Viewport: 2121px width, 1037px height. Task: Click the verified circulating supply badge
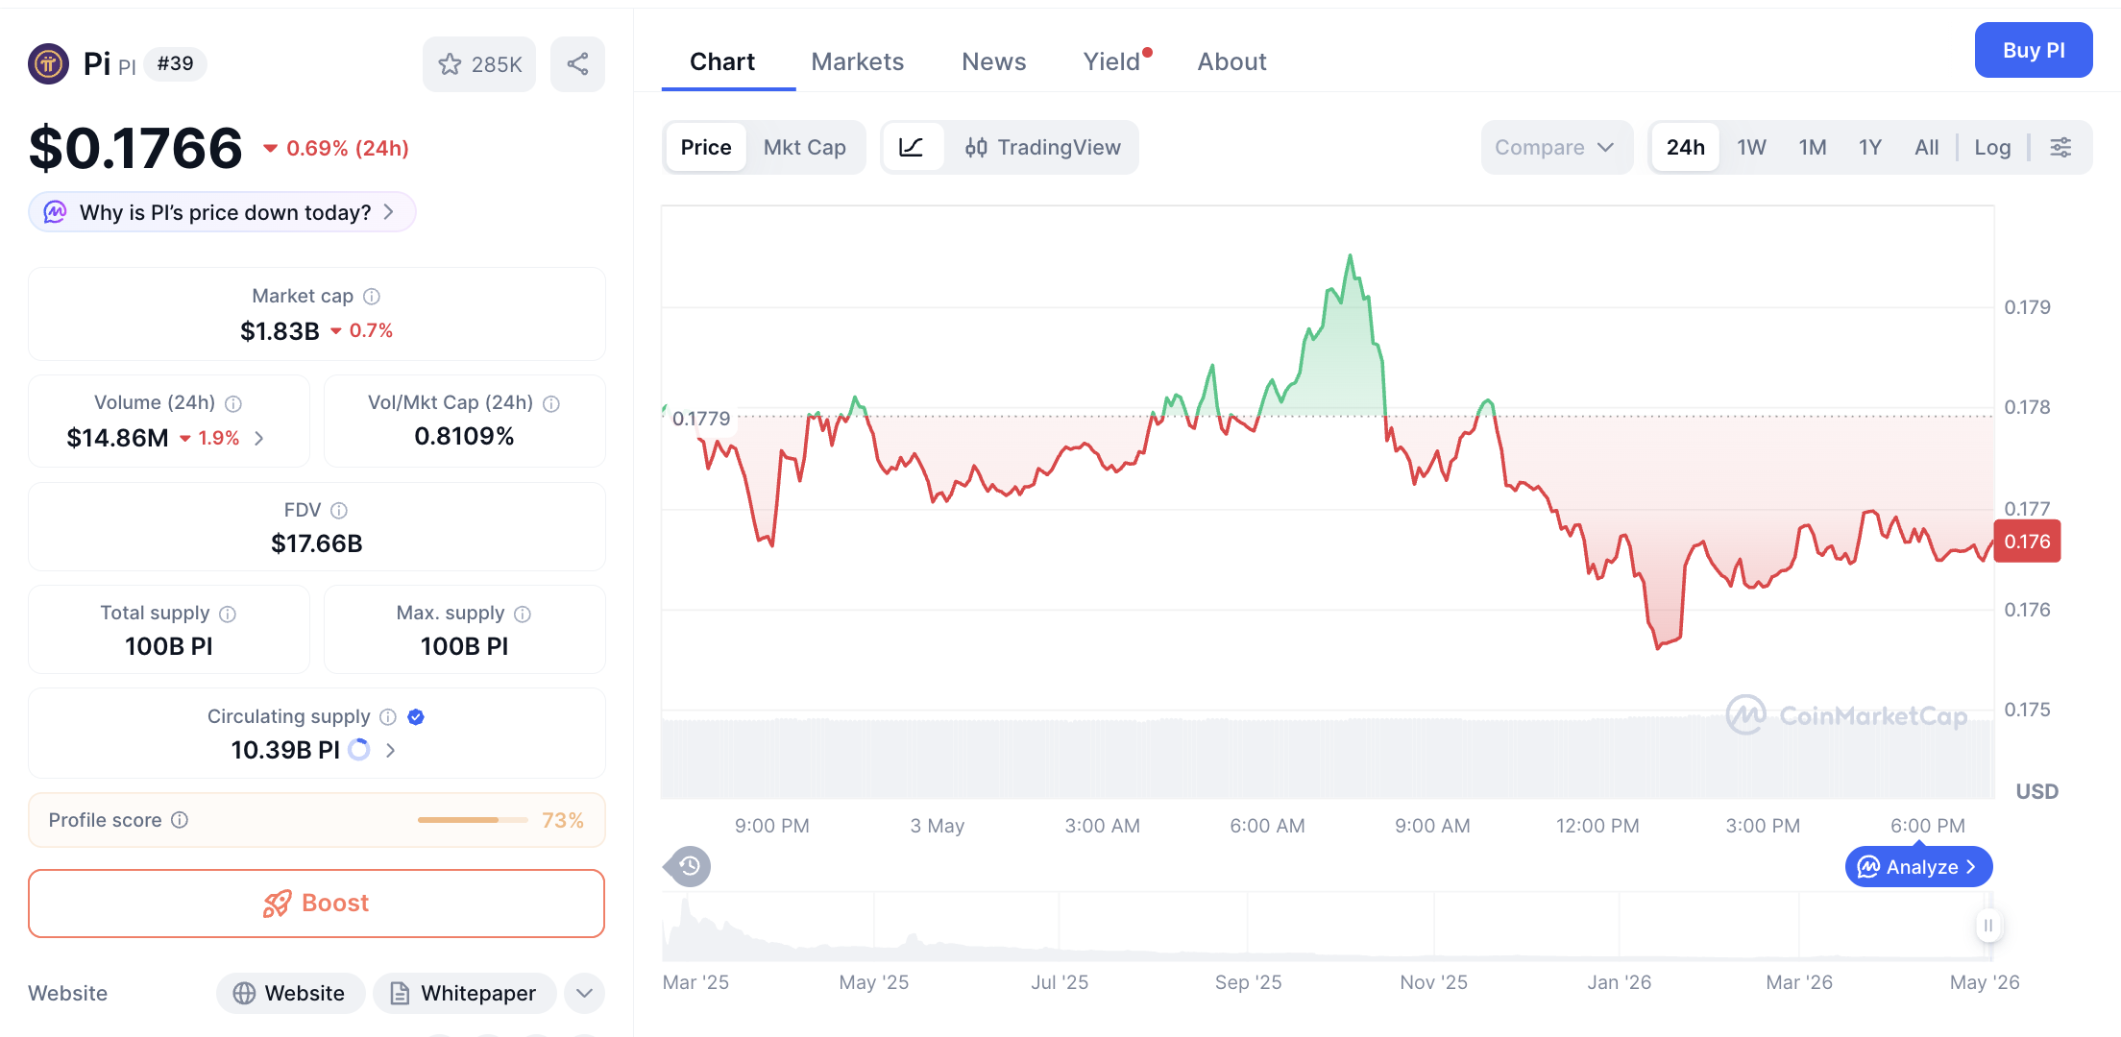(x=416, y=717)
